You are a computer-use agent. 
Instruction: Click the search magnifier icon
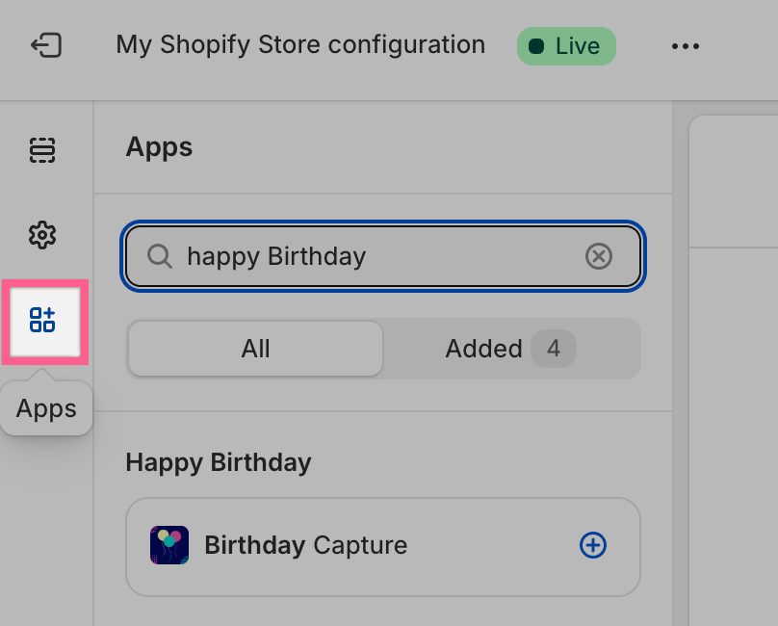click(x=159, y=256)
